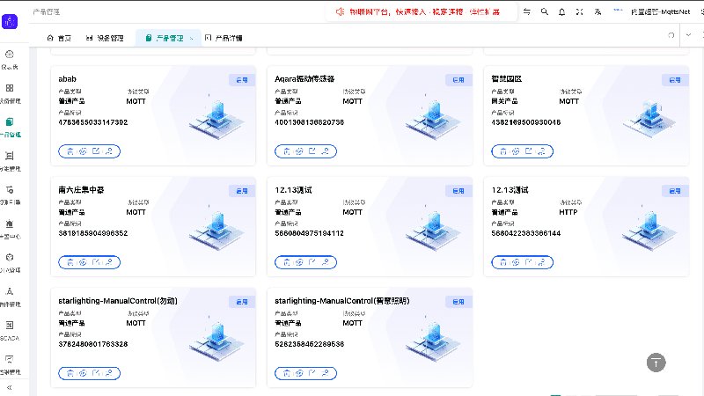Image resolution: width=704 pixels, height=396 pixels.
Task: Delete the Aqara sensor product via trash icon
Action: tap(287, 151)
